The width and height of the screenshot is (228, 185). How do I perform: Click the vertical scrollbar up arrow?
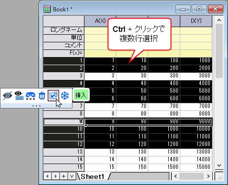219,20
